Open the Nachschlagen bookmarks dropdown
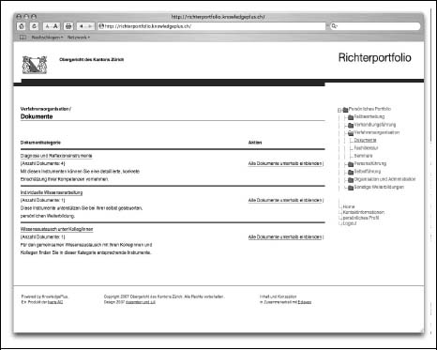This screenshot has height=350, width=437. tap(47, 38)
